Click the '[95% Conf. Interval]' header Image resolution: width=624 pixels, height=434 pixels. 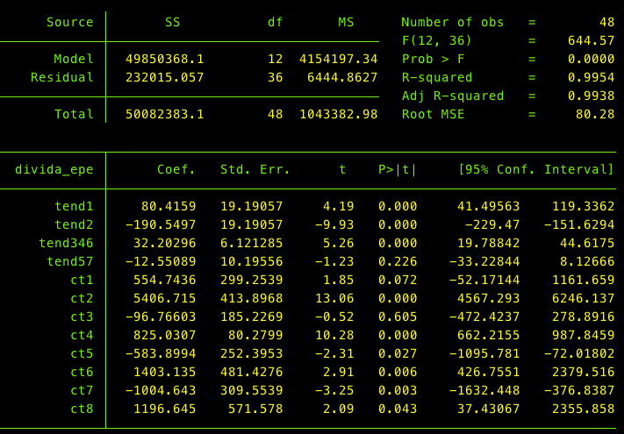point(536,170)
